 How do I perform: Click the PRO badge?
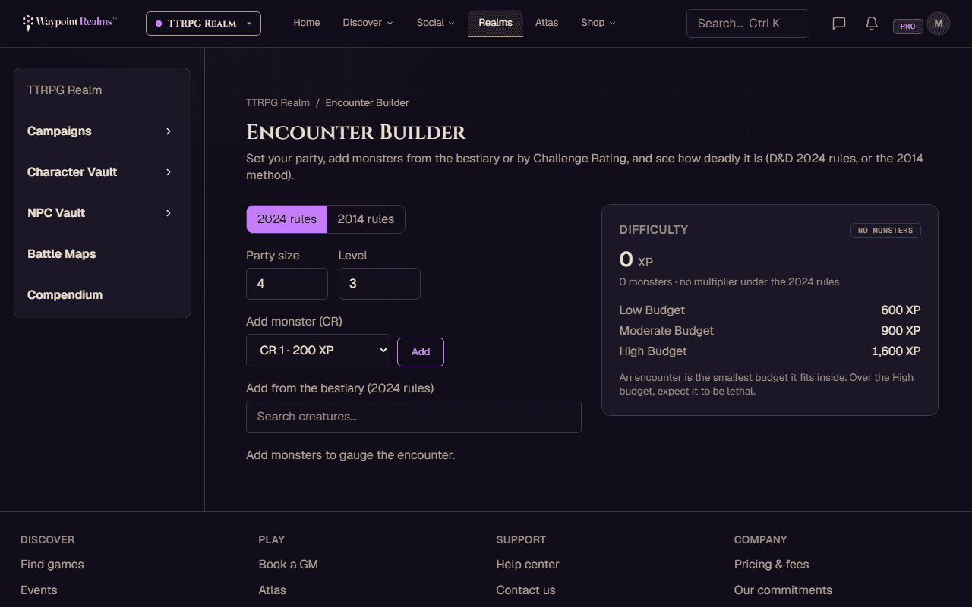tap(907, 26)
